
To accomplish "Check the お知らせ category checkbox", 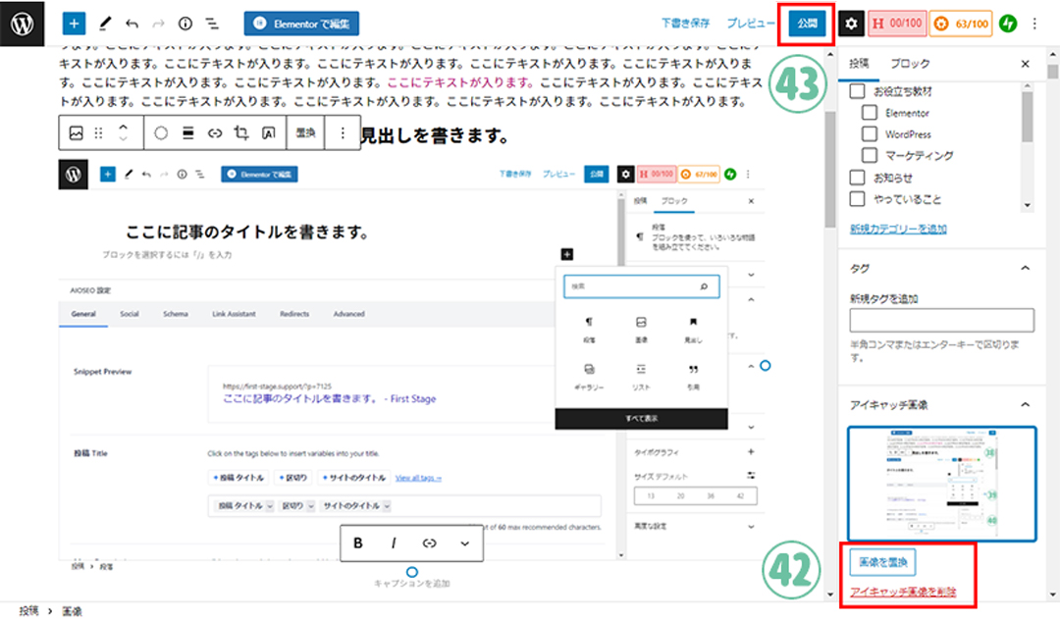I will pos(857,178).
